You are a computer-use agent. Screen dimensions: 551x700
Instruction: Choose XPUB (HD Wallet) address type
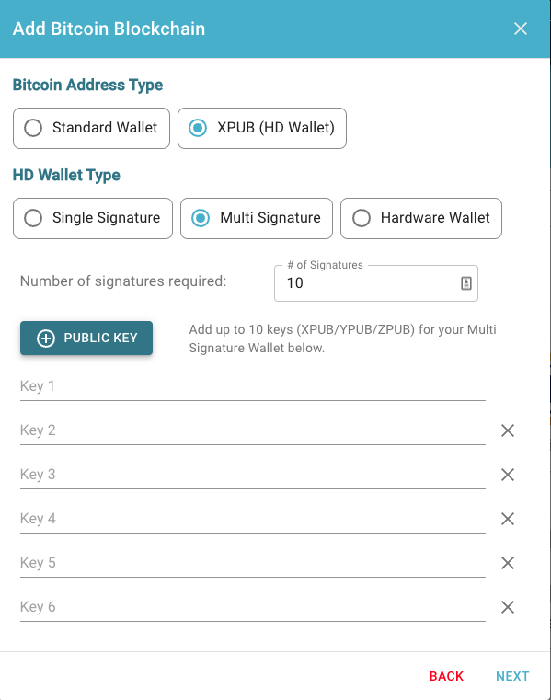(x=262, y=128)
